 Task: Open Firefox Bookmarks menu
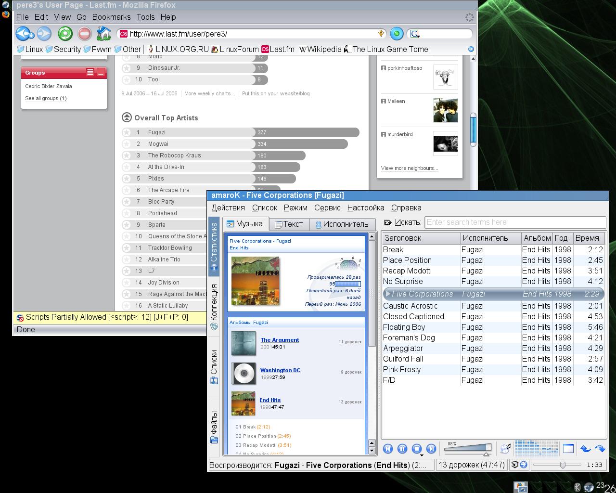111,17
